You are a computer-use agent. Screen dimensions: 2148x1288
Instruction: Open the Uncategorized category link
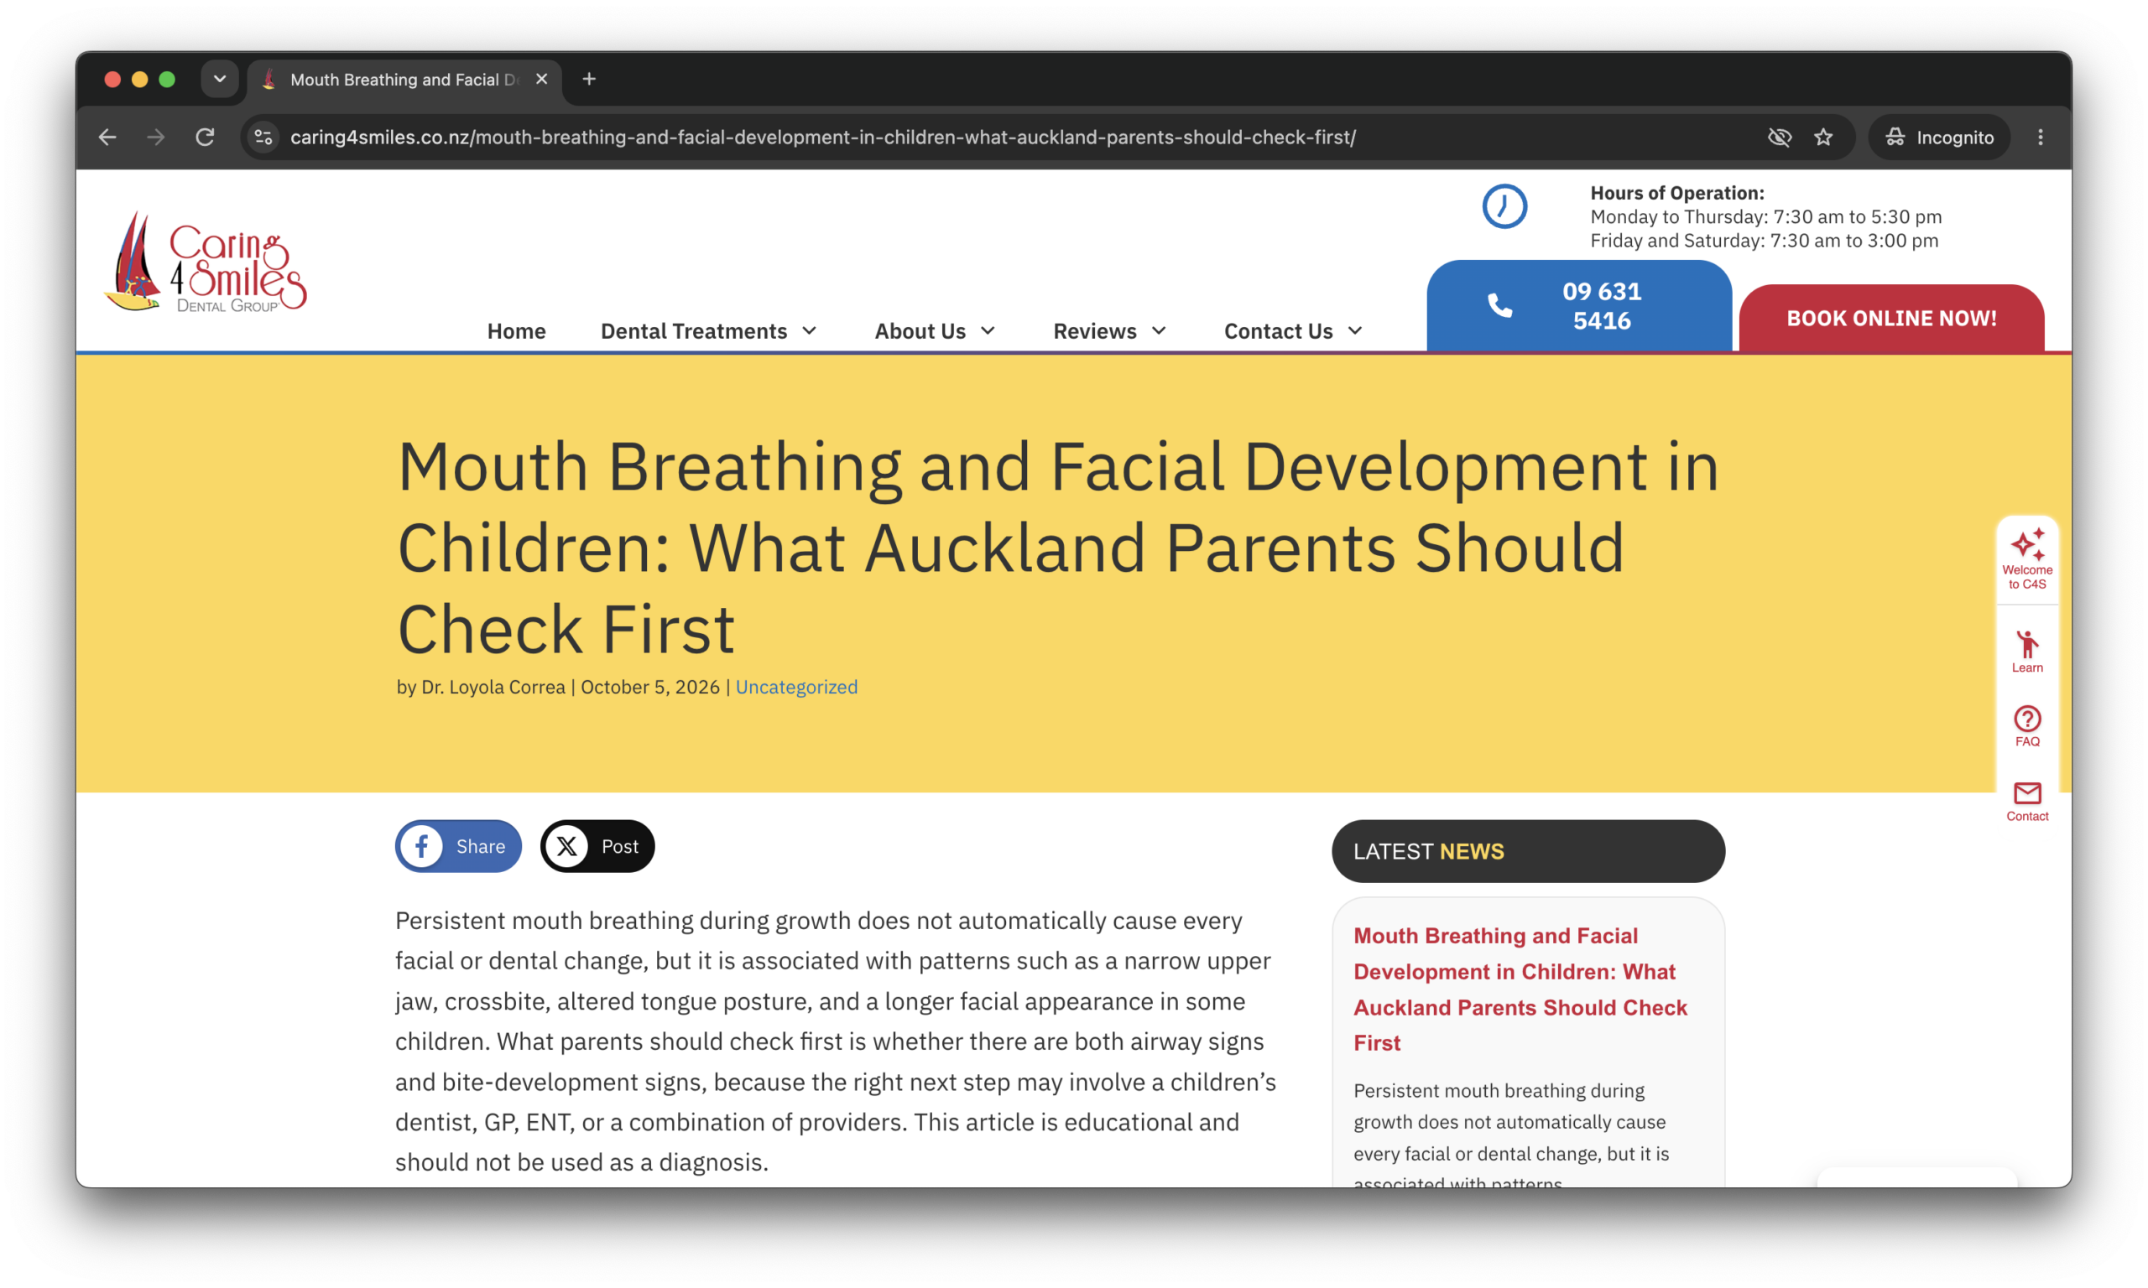[x=796, y=687]
